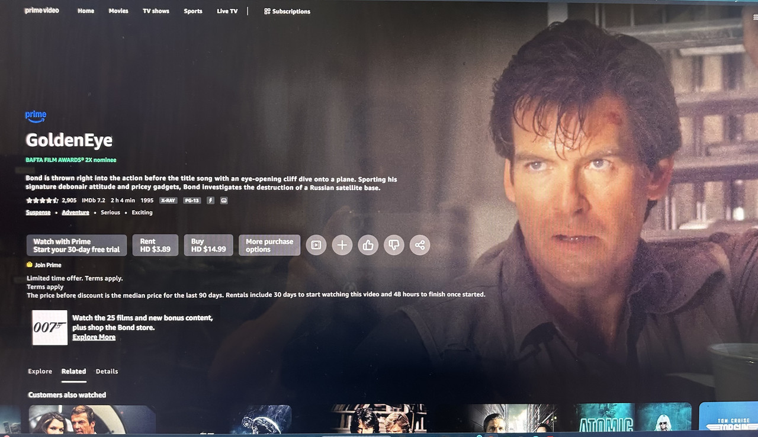
Task: Click the thumbs down dislike icon
Action: coord(394,245)
